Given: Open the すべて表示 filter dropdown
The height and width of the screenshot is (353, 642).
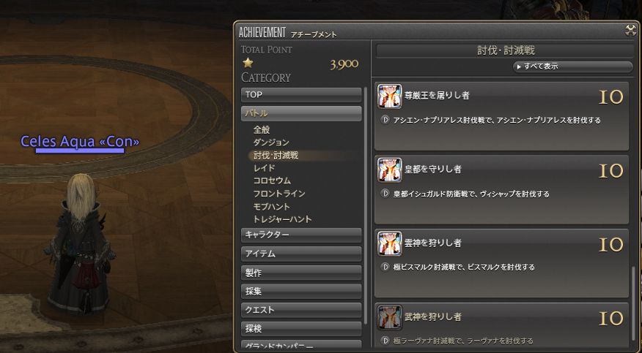Looking at the screenshot, I should tap(573, 67).
